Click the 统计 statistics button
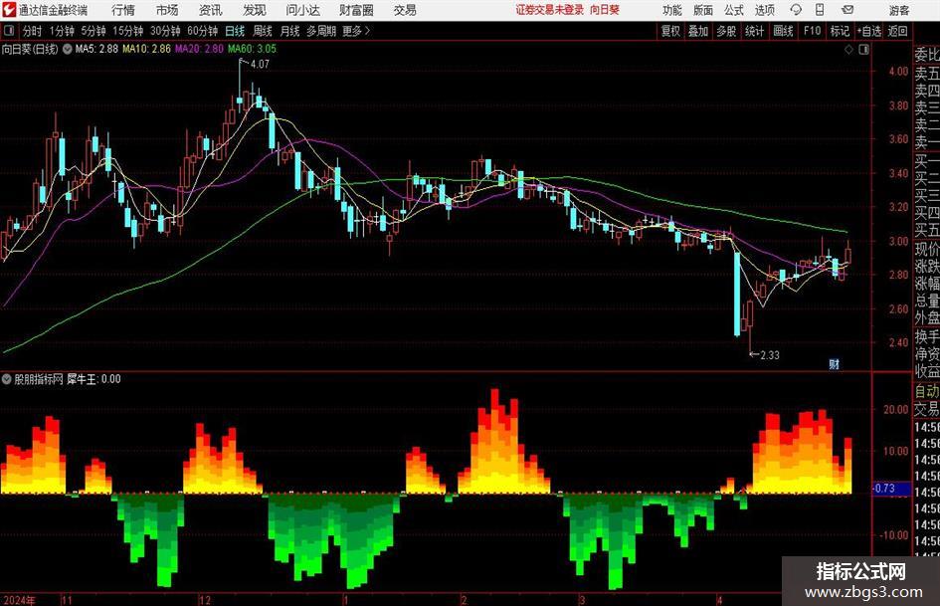 pyautogui.click(x=754, y=31)
